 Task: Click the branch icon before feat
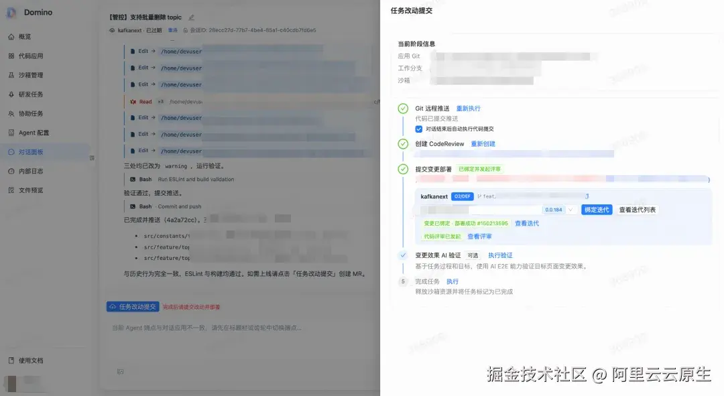[480, 196]
